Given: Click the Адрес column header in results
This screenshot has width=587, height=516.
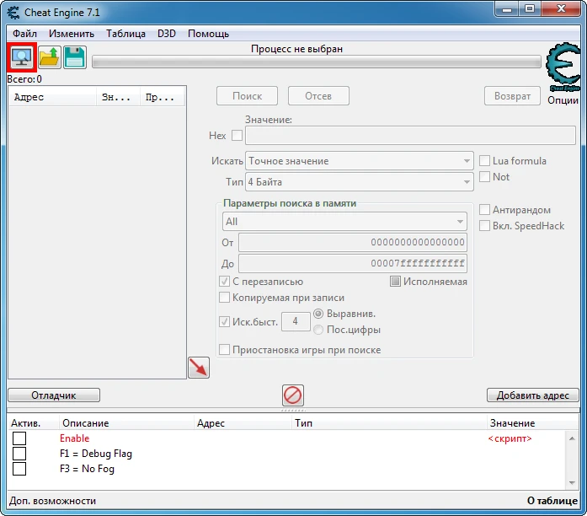Looking at the screenshot, I should [x=52, y=97].
